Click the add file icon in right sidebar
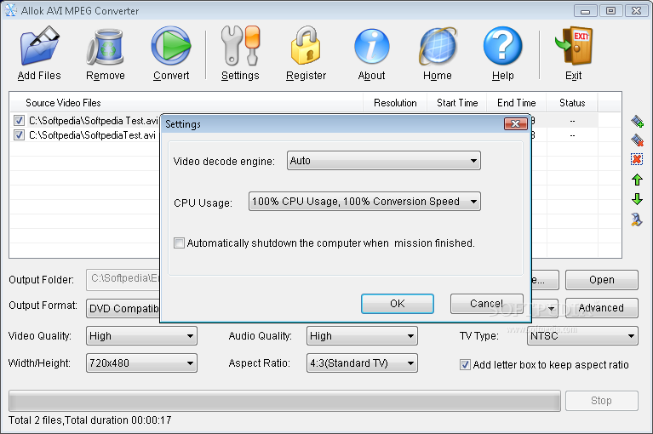 [637, 121]
